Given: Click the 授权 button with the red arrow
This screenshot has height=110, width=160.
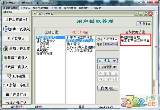Looking at the screenshot, I should point(108,61).
